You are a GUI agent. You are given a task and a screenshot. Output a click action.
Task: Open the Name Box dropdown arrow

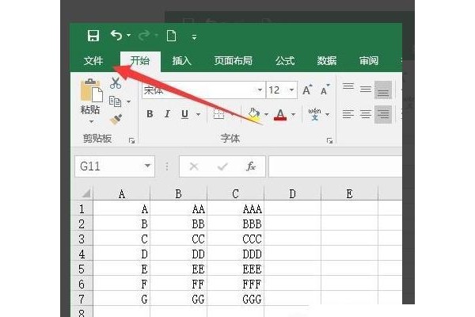point(147,166)
